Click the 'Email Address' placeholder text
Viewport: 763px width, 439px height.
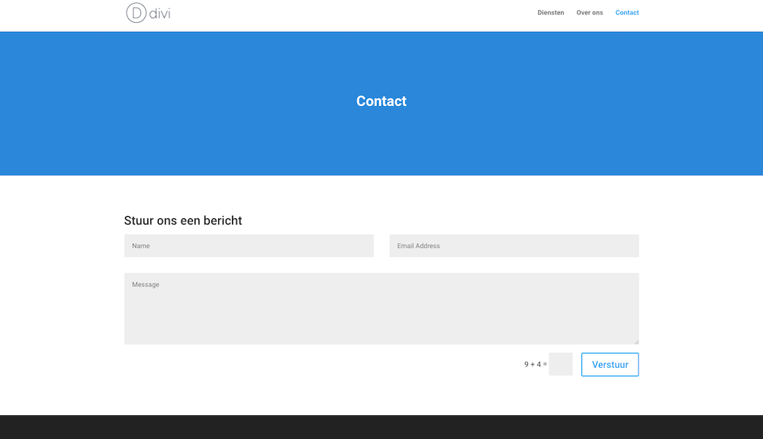(x=418, y=246)
